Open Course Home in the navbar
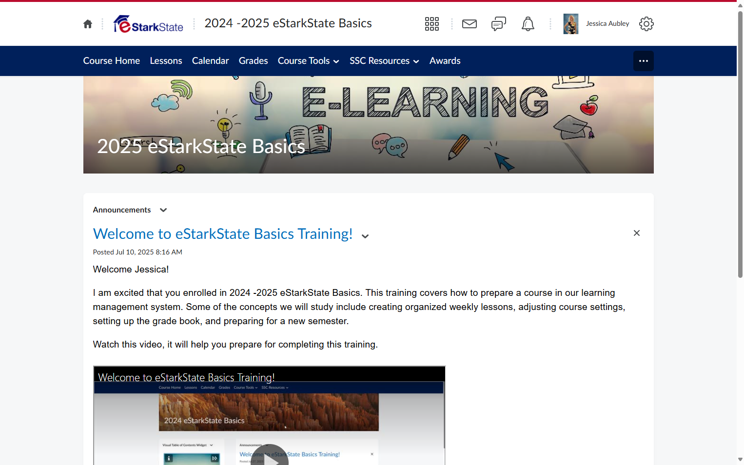The image size is (744, 465). click(112, 61)
